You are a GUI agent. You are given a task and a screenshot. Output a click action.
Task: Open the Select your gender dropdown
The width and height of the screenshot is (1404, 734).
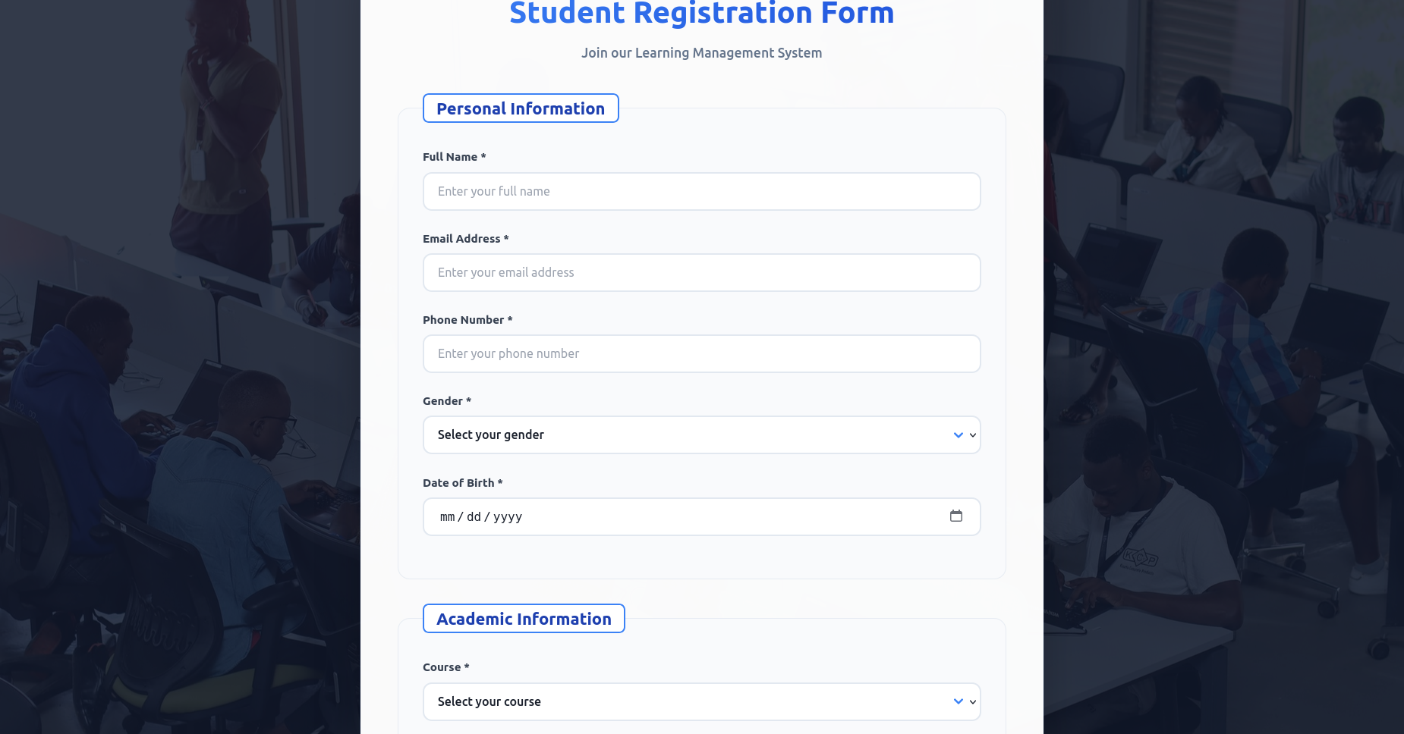click(x=702, y=435)
